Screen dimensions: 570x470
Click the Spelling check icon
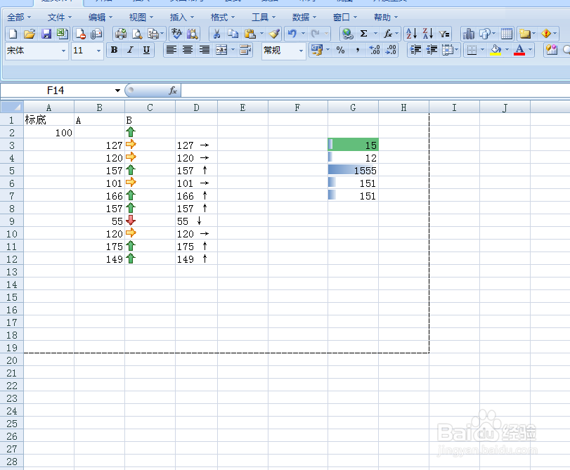176,33
